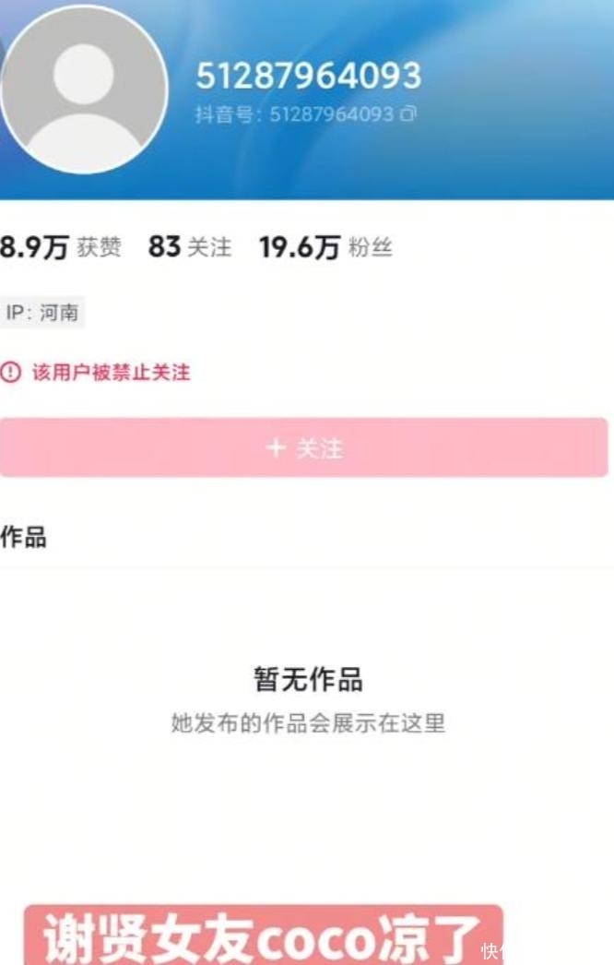Select the profile name 51287964093
The width and height of the screenshot is (614, 965).
[308, 76]
